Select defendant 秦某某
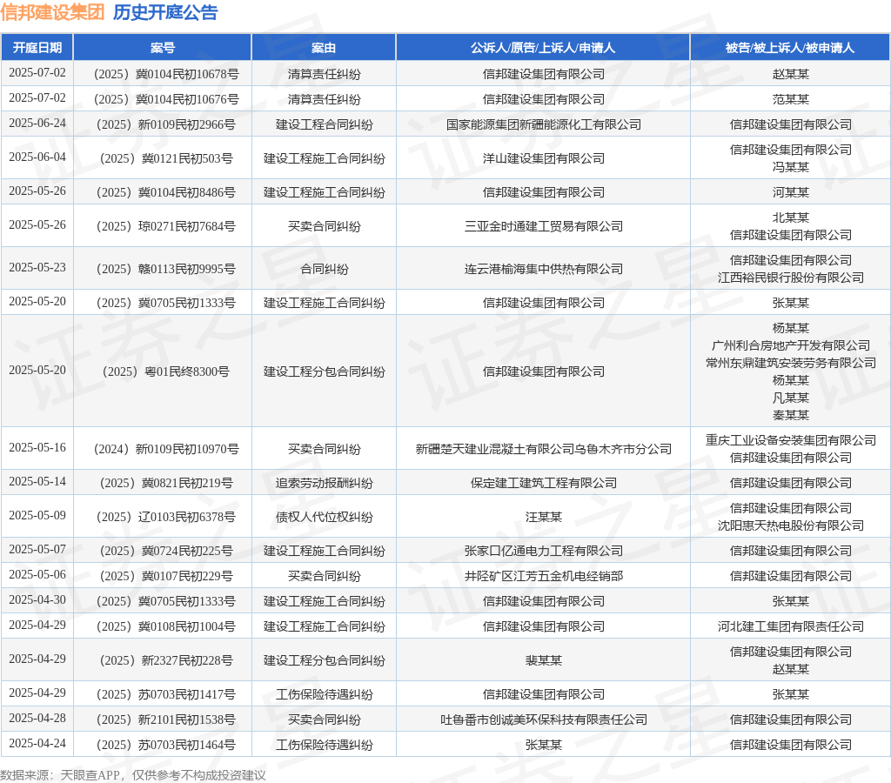The image size is (891, 783). [790, 415]
